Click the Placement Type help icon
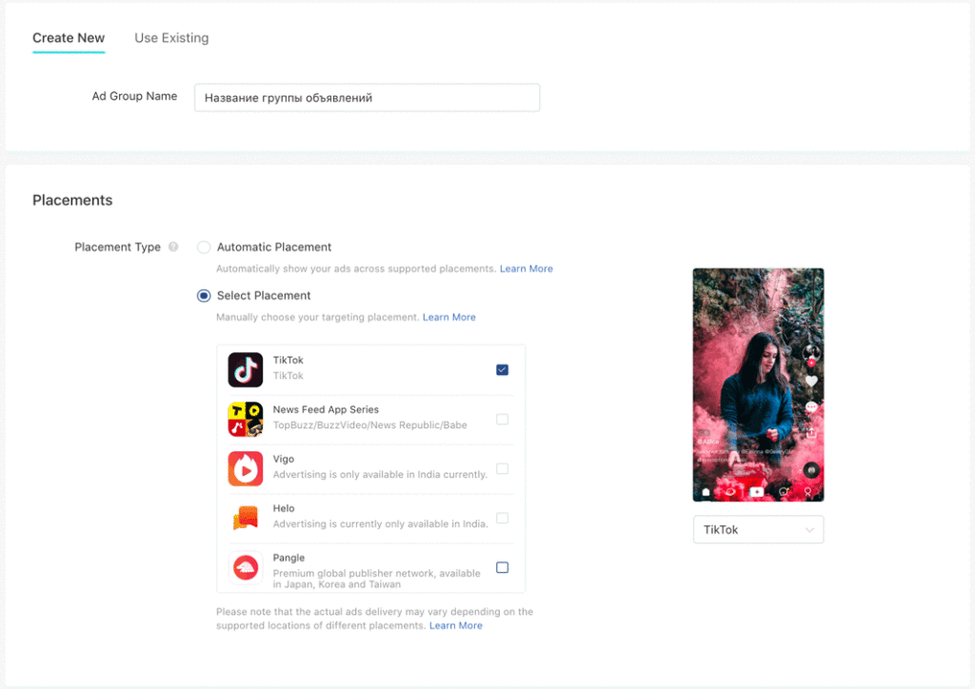This screenshot has width=975, height=689. (173, 247)
